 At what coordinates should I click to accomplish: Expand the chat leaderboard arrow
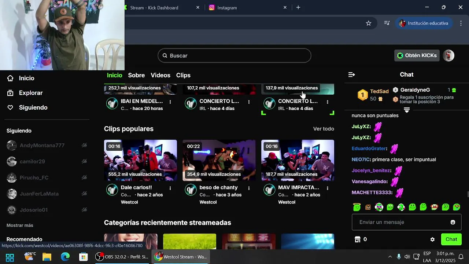(x=407, y=110)
